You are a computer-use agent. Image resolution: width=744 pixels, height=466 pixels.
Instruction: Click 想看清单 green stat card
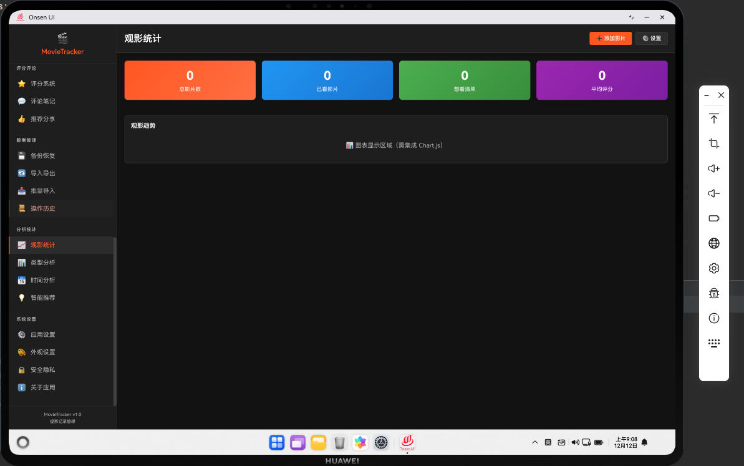pos(465,80)
